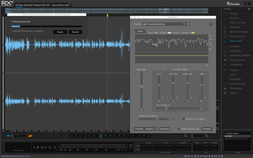
Task: Toggle the orange spectrogram view icon
Action: click(x=30, y=136)
